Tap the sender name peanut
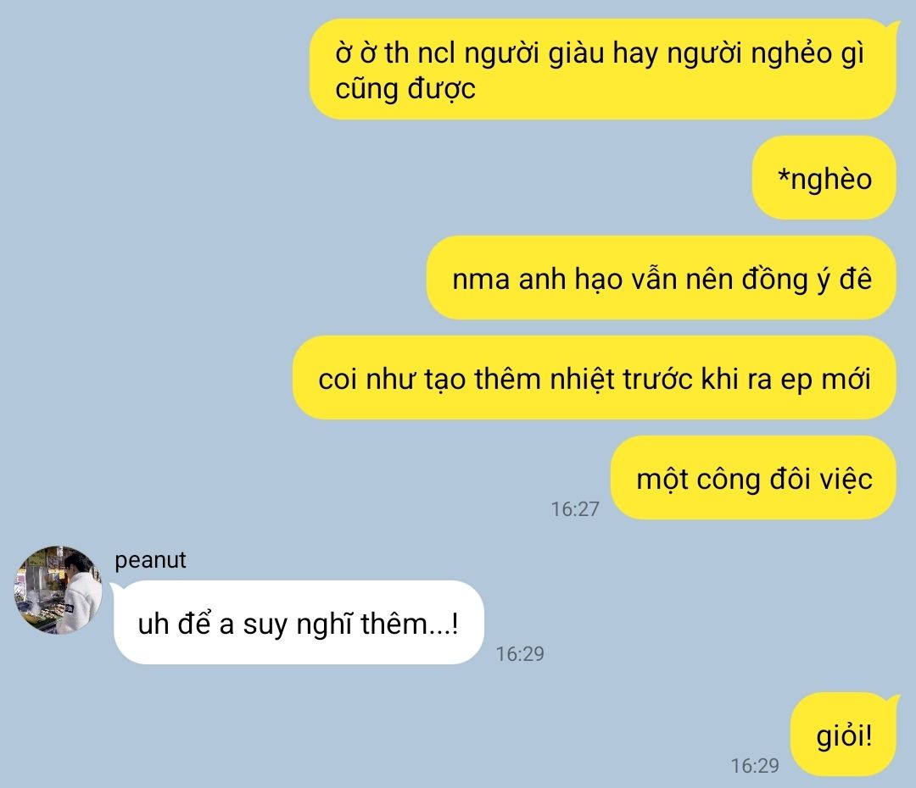916x788 pixels. pos(150,560)
